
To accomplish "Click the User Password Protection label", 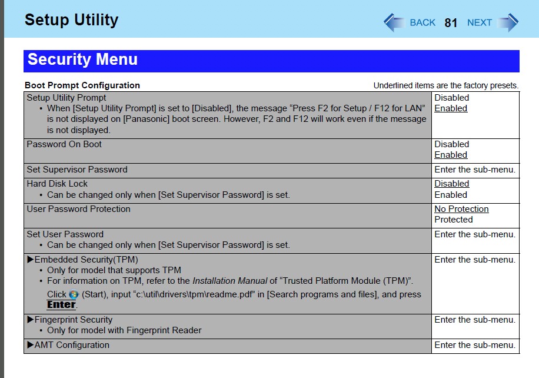I will tap(78, 209).
